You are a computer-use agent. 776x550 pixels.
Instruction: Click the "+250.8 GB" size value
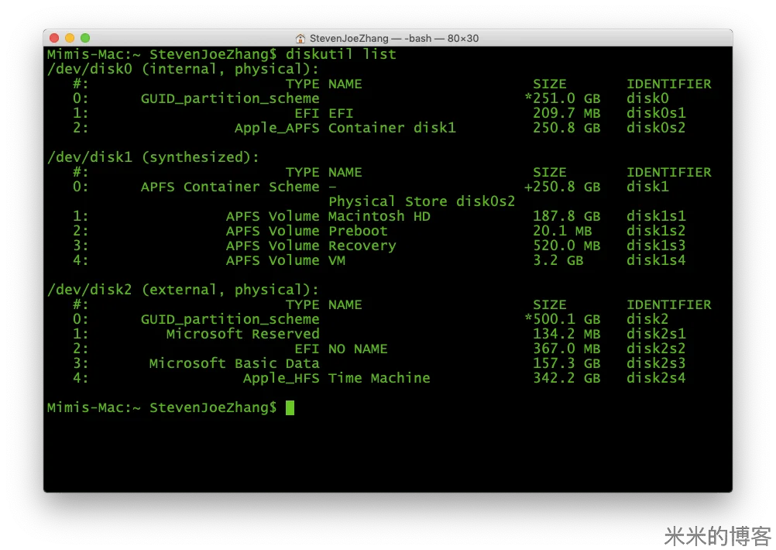pyautogui.click(x=563, y=187)
